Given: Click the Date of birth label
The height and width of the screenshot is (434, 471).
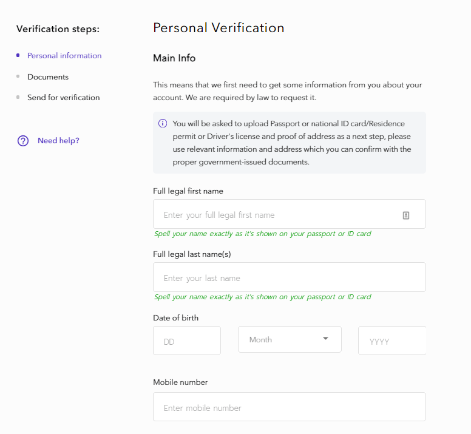Looking at the screenshot, I should [x=175, y=317].
